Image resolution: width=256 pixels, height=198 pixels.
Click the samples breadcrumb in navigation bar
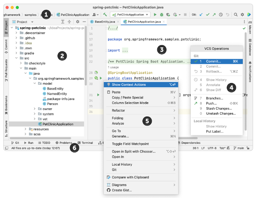click(31, 15)
